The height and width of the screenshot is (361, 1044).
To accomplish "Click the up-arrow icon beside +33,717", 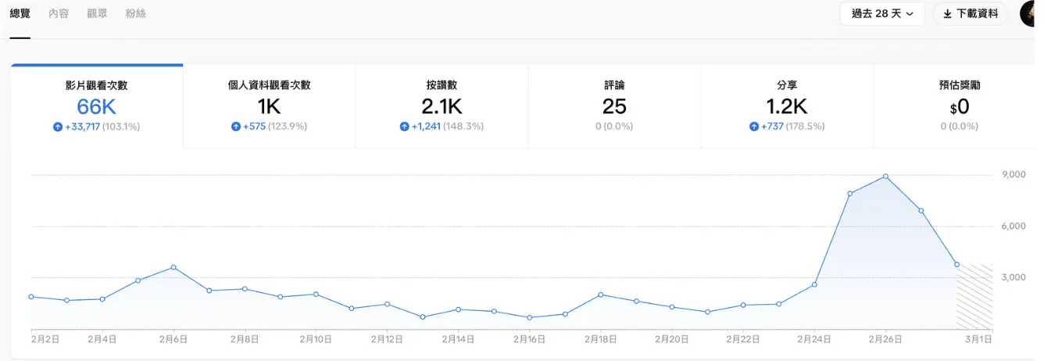I will click(x=57, y=127).
